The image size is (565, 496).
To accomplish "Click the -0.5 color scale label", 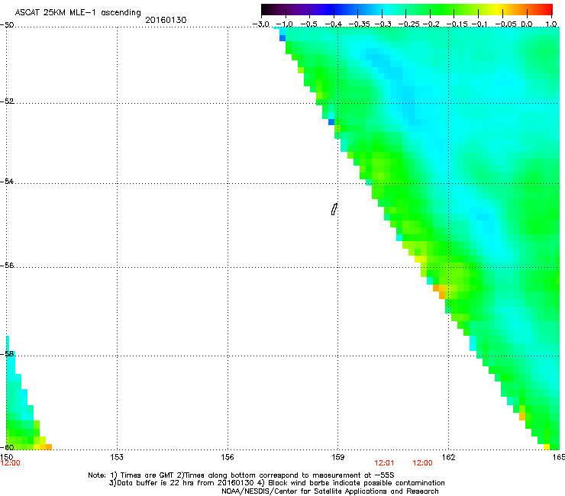I will point(309,24).
